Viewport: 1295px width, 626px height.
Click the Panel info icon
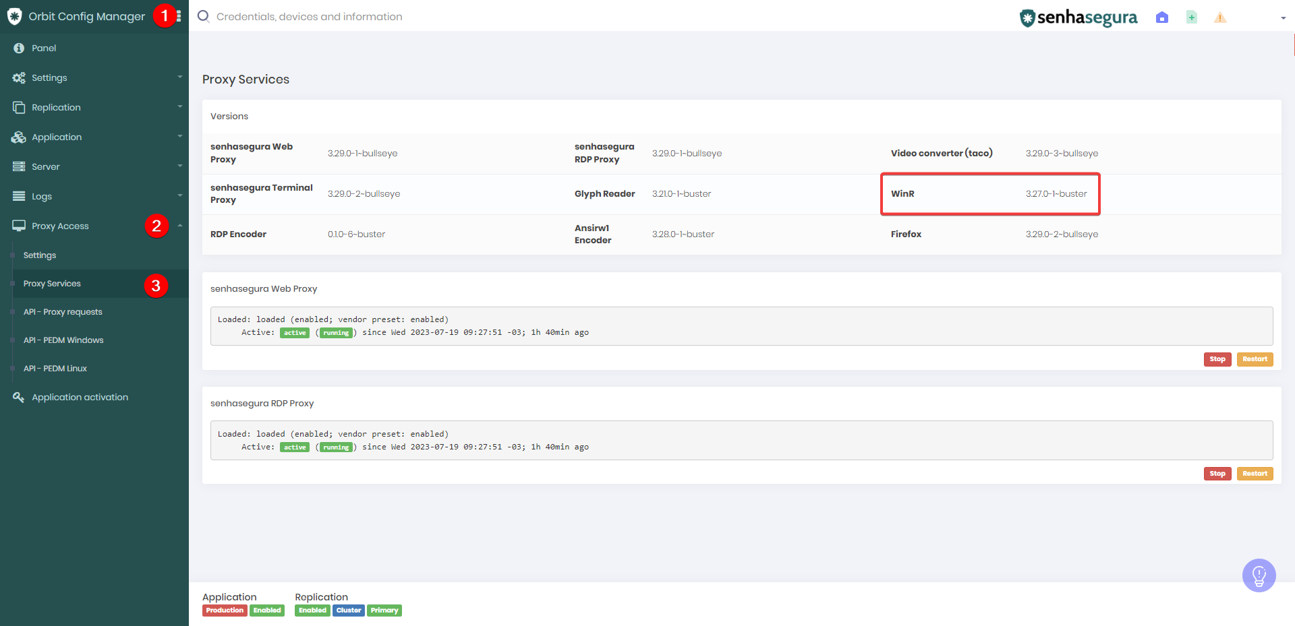[x=19, y=48]
